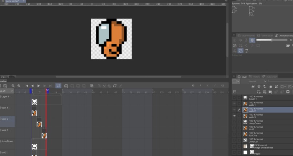Viewport: 293px width, 156px height.
Task: Hide the walk 3 layer
Action: pyautogui.click(x=234, y=116)
